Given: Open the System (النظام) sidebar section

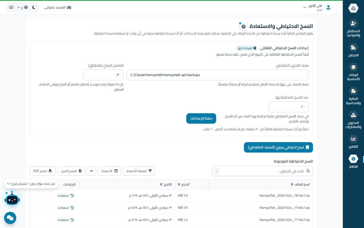Looking at the screenshot, I should coord(353,162).
